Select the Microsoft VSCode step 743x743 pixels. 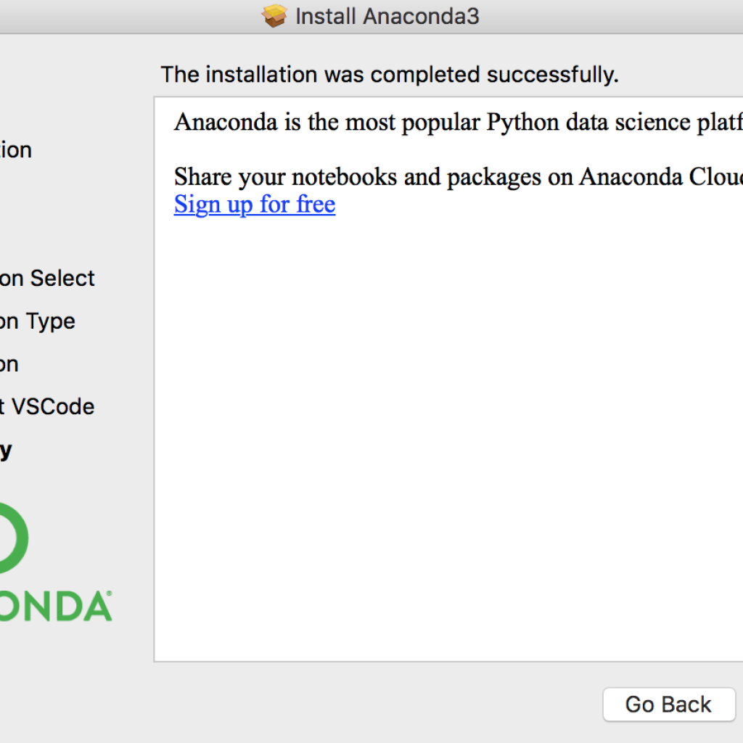coord(47,407)
